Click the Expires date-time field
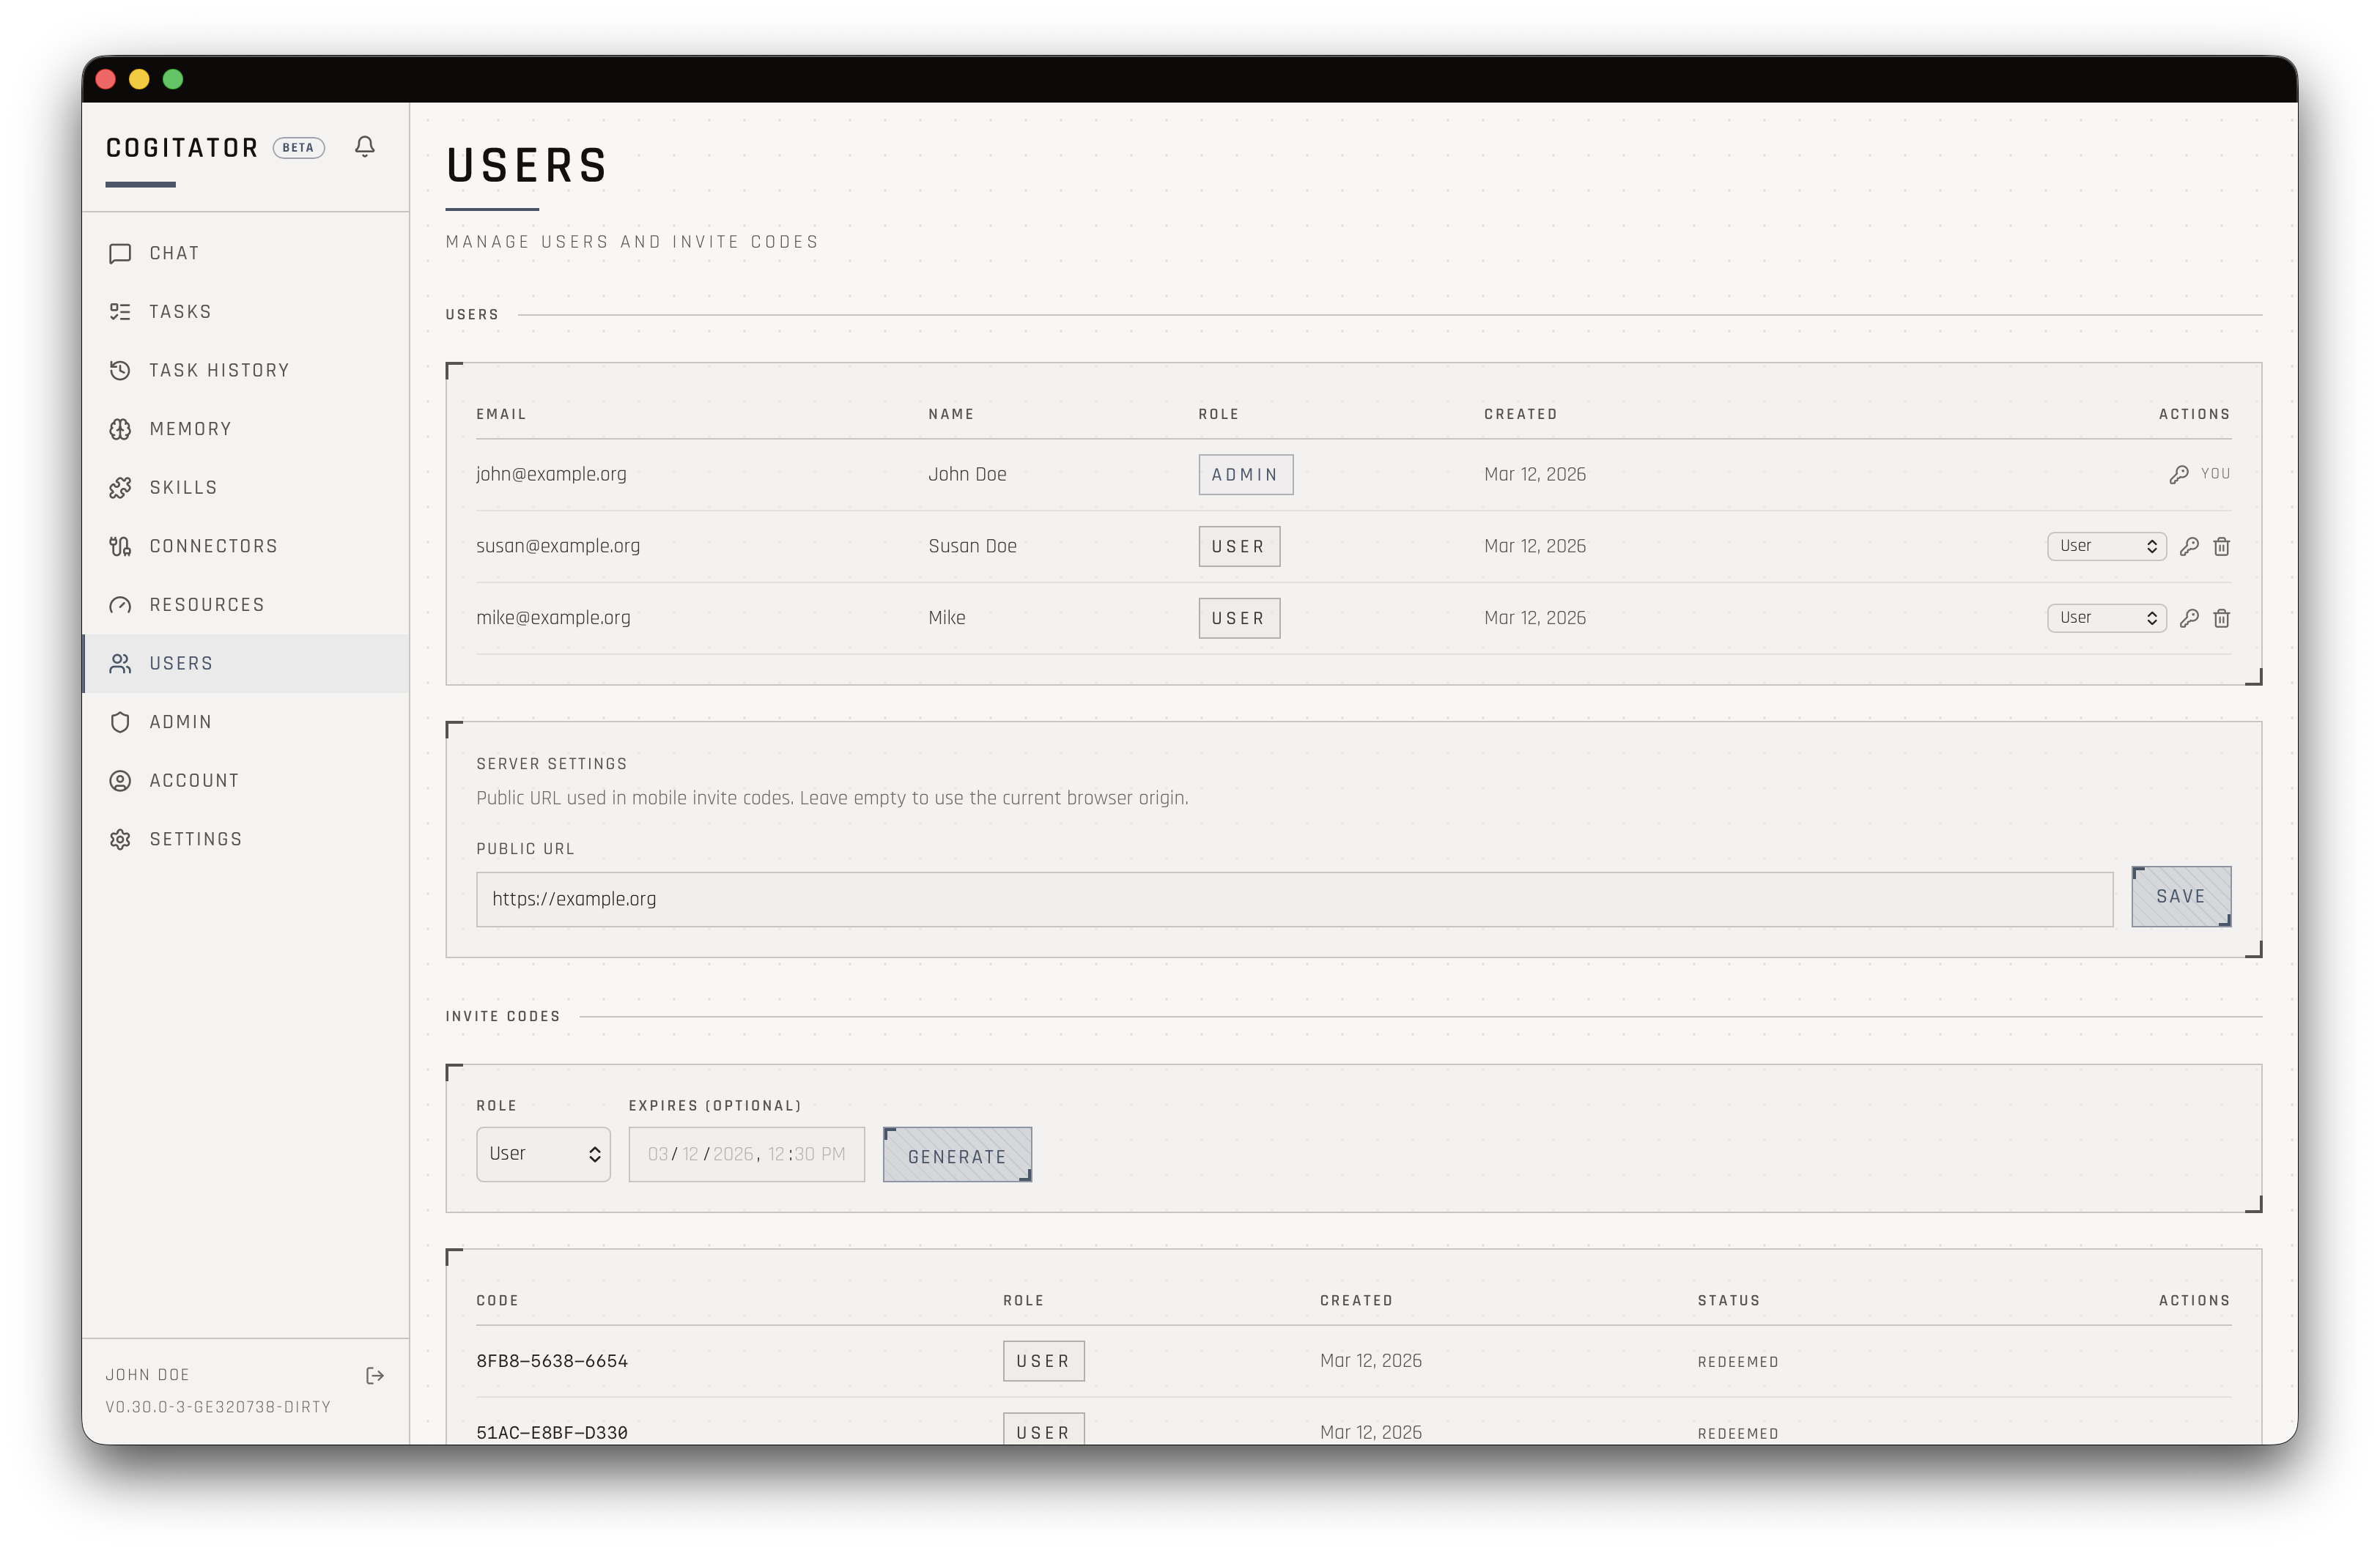The width and height of the screenshot is (2380, 1553). [x=746, y=1154]
